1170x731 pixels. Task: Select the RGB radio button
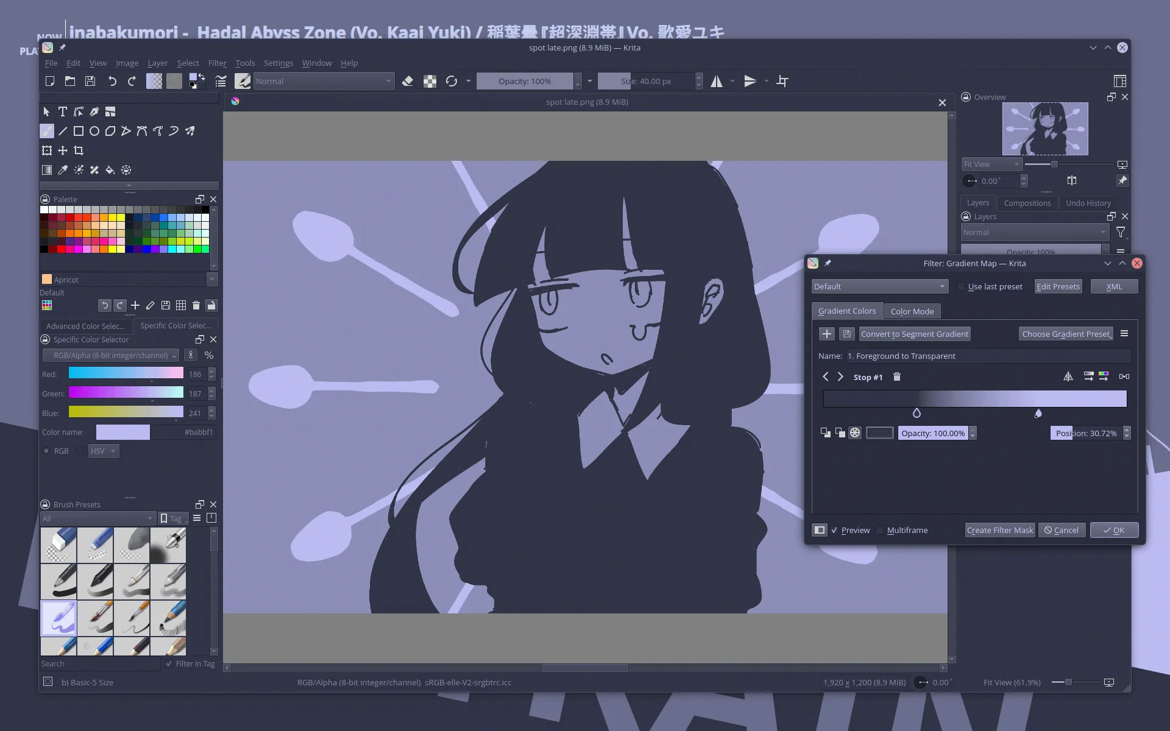(x=46, y=451)
